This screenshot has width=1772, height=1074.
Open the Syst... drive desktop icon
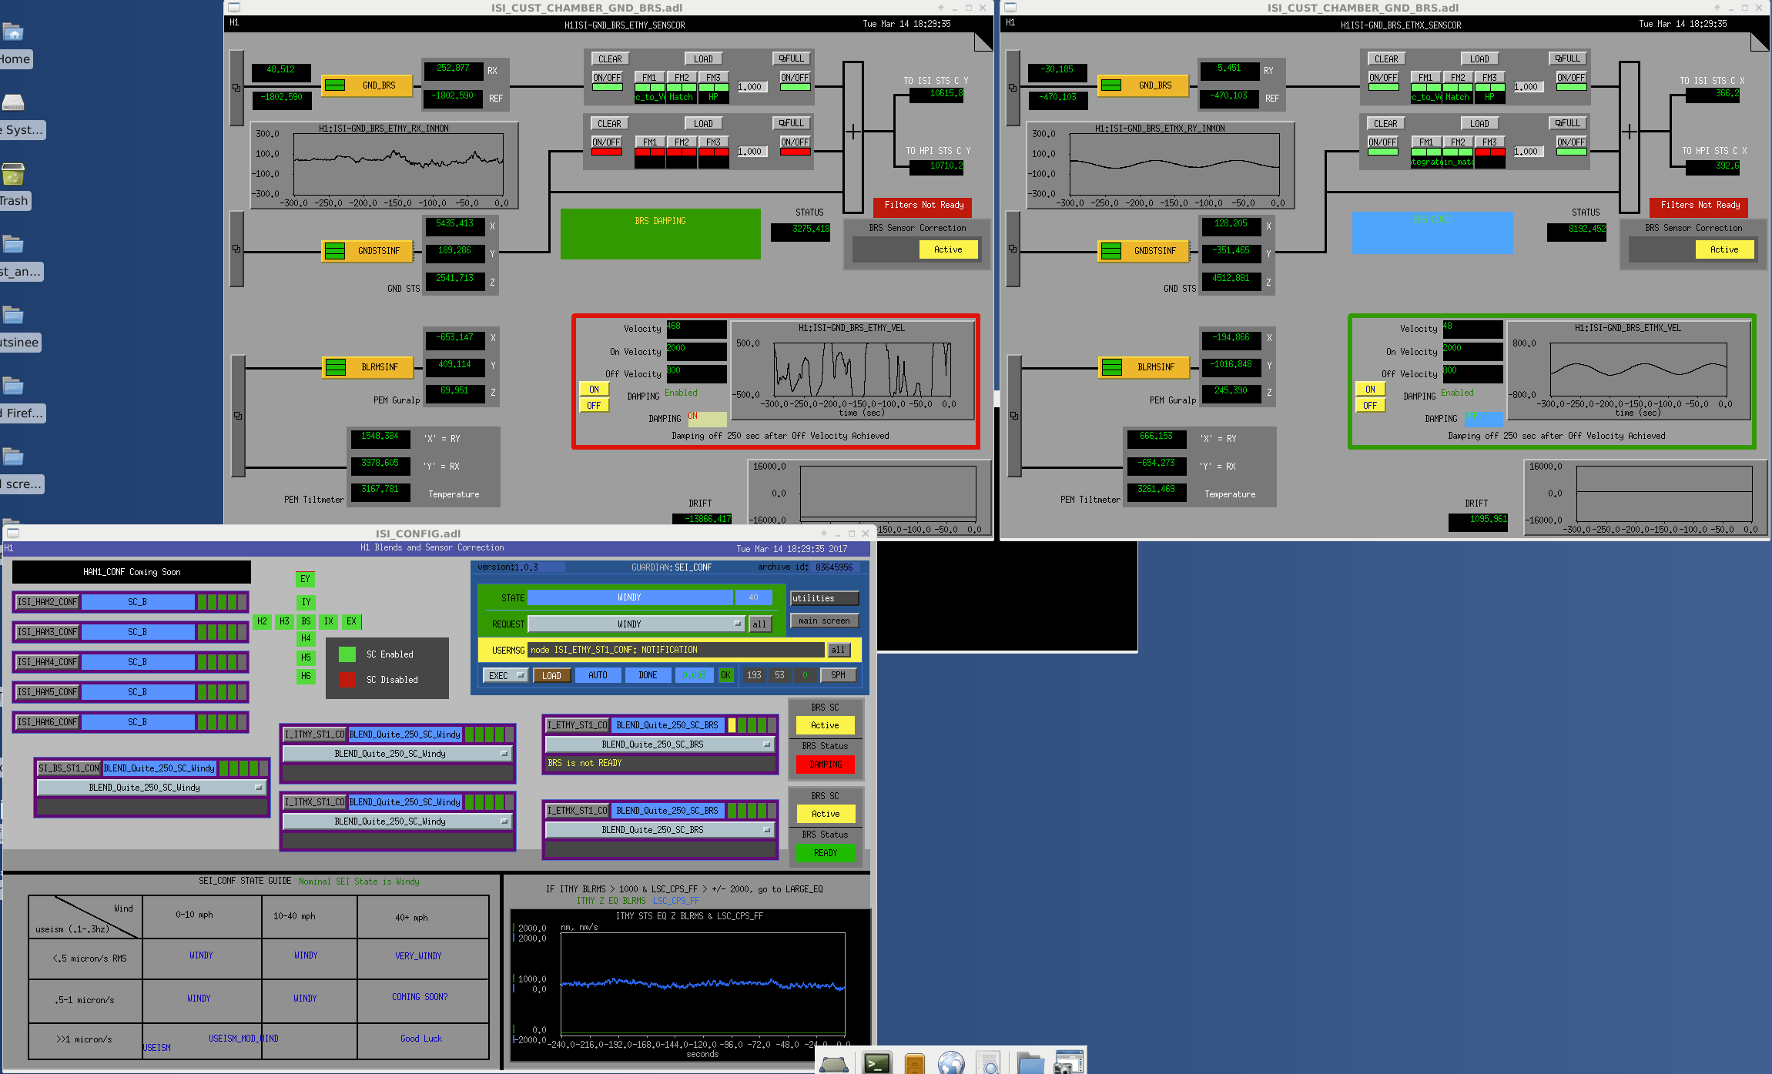click(x=13, y=103)
